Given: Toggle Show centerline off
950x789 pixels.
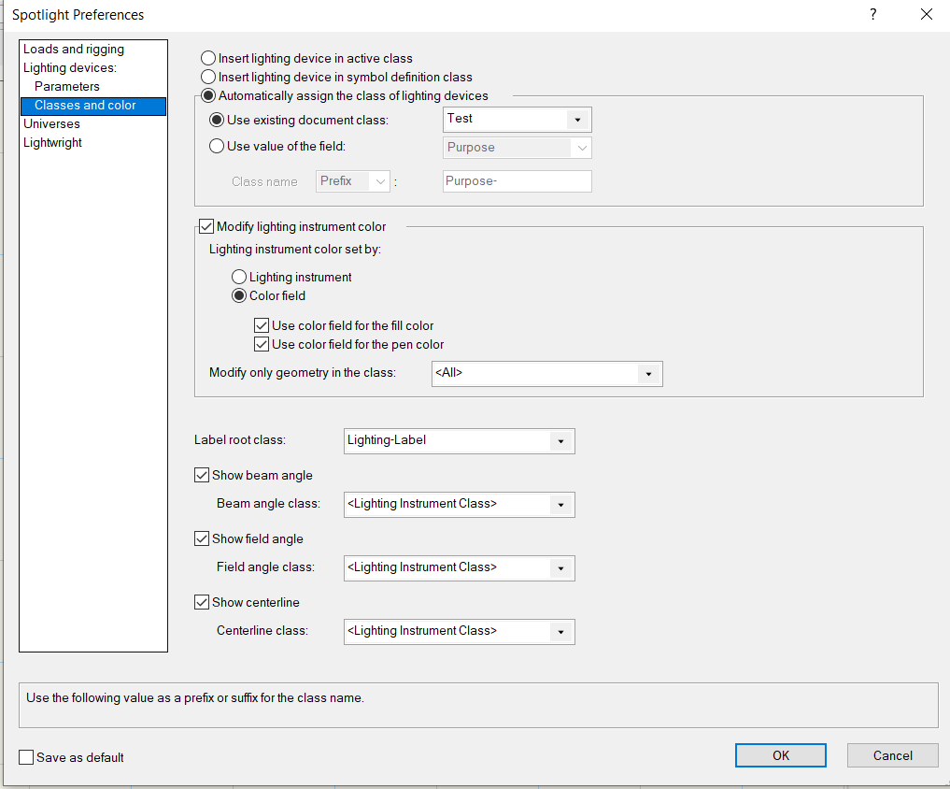Looking at the screenshot, I should tap(202, 602).
